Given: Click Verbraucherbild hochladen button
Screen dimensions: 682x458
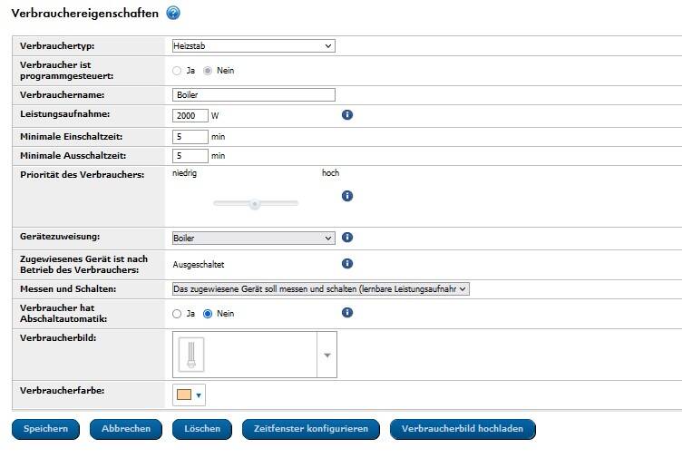Looking at the screenshot, I should pyautogui.click(x=463, y=429).
